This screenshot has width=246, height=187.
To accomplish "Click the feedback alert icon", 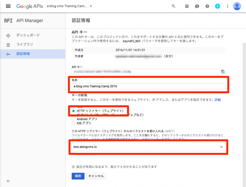I will [197, 6].
